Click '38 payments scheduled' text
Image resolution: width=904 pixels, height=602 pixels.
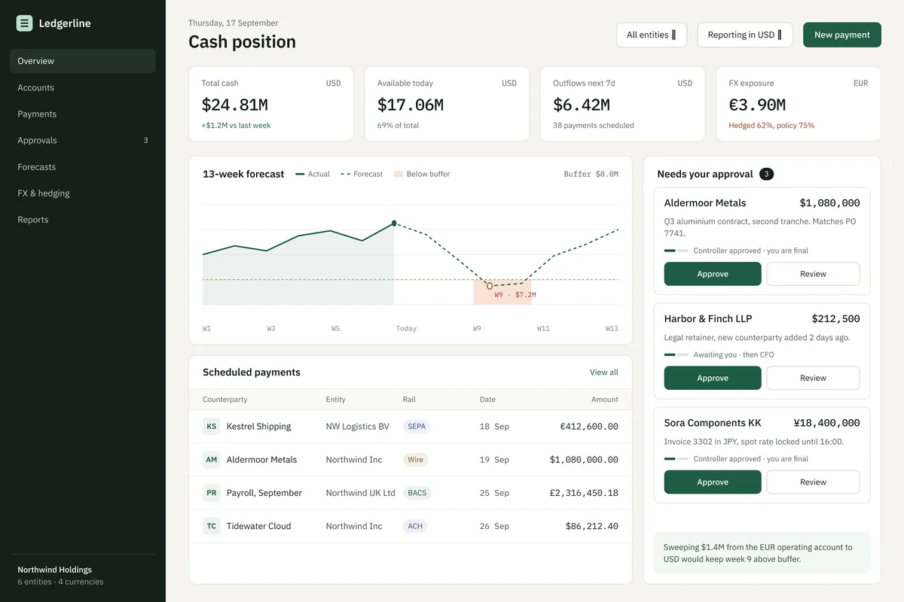[x=594, y=126]
